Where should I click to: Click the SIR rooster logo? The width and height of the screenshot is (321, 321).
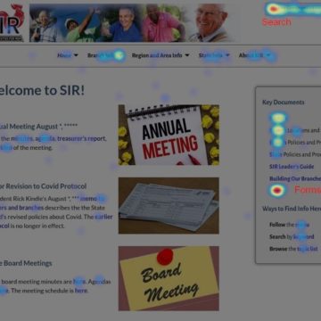click(12, 22)
